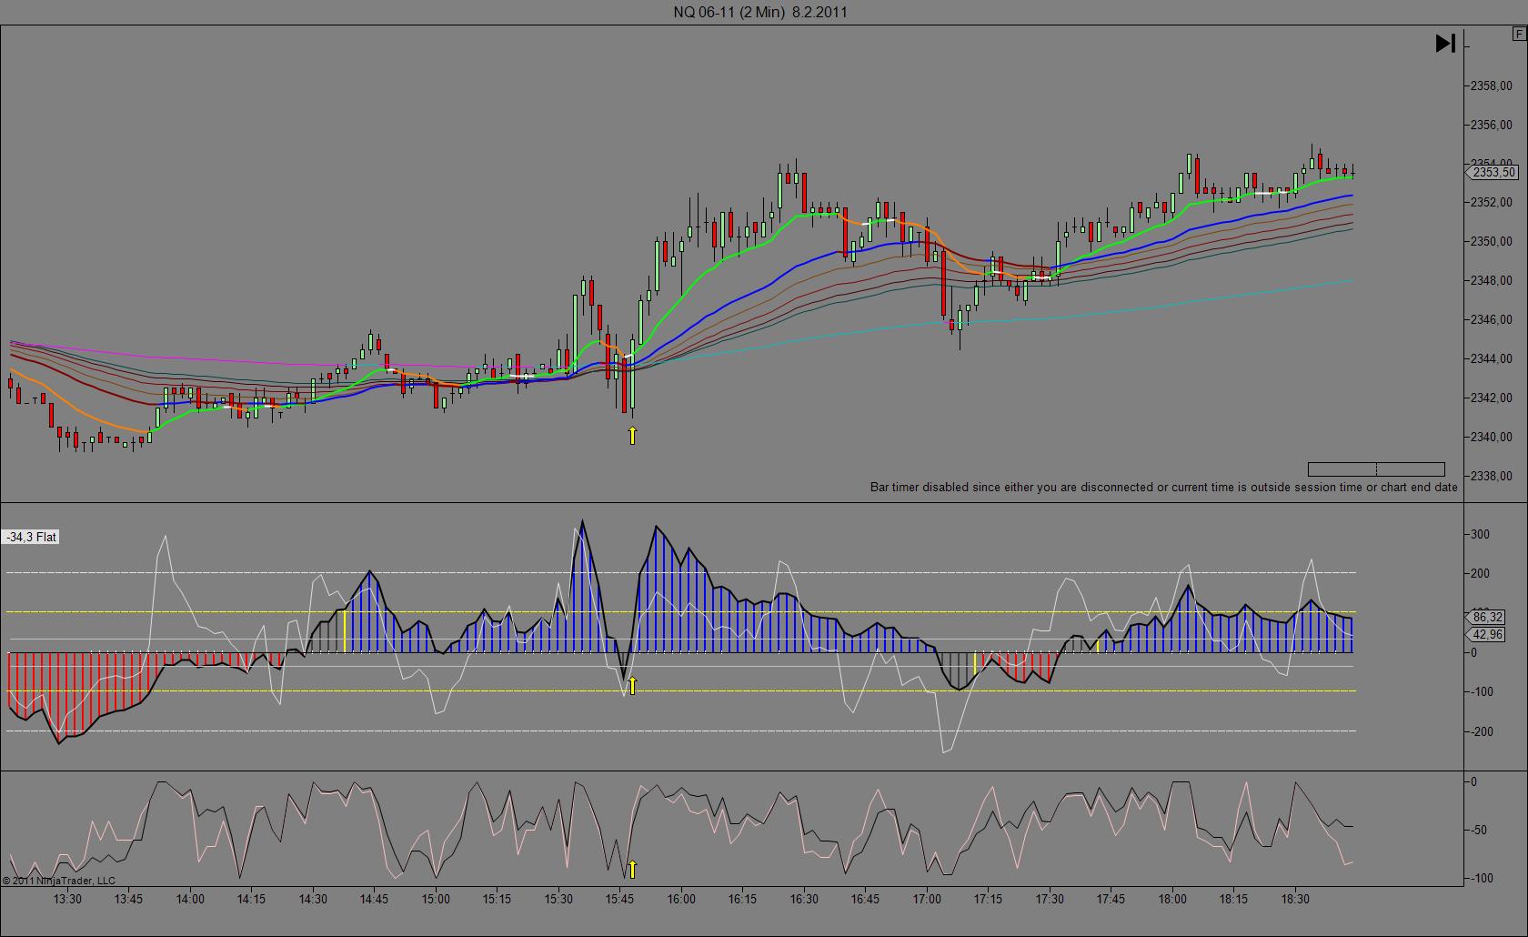The width and height of the screenshot is (1528, 937).
Task: Click the NinjaTrader, LLC copyright text
Action: click(59, 881)
